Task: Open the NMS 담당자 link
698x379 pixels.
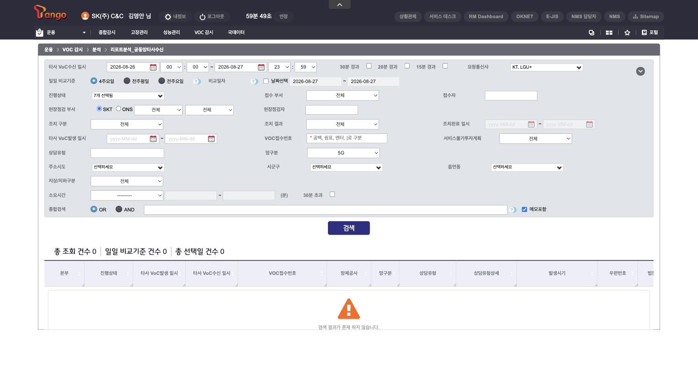Action: point(583,16)
